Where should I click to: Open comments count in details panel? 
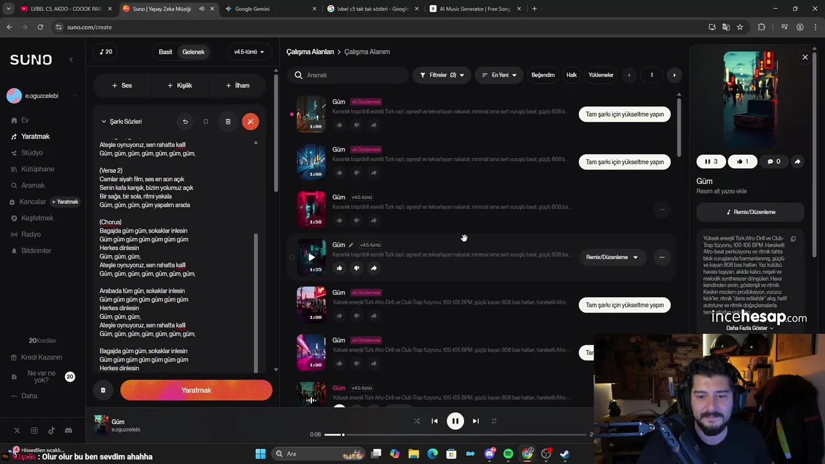click(773, 162)
